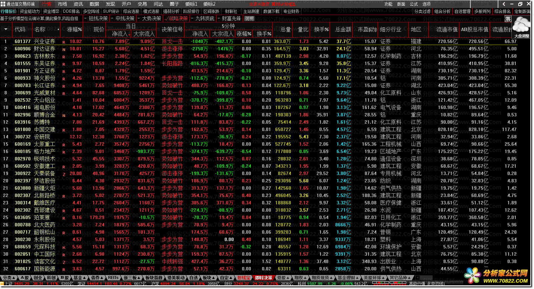The height and width of the screenshot is (289, 534).
Task: Sort by the 决策信号 column header
Action: pyautogui.click(x=172, y=30)
